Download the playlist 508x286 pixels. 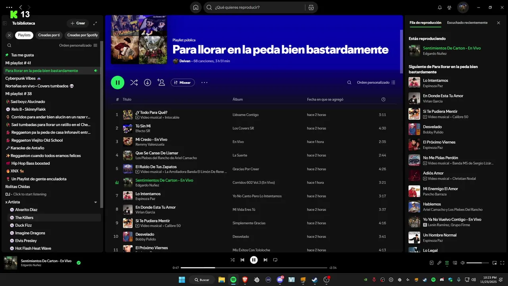(147, 83)
